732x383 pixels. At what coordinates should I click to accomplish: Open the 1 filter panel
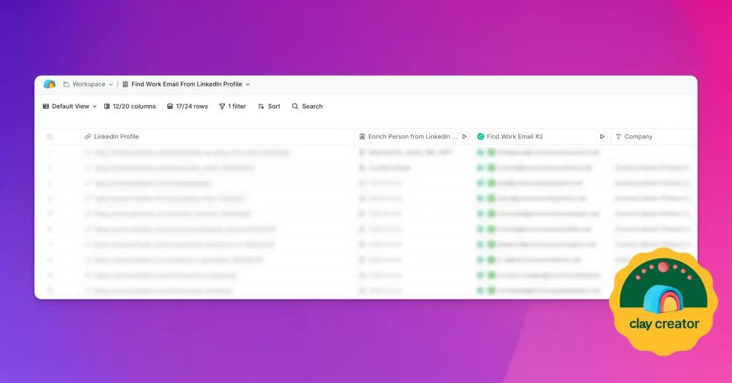pos(232,106)
